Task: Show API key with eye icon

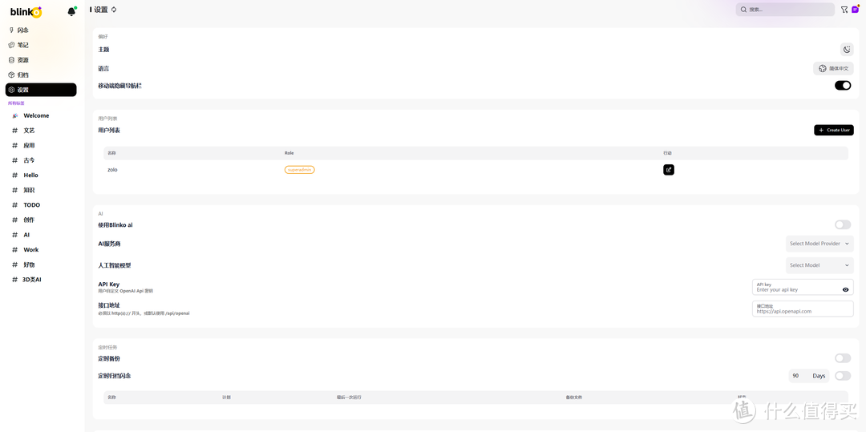Action: tap(845, 289)
